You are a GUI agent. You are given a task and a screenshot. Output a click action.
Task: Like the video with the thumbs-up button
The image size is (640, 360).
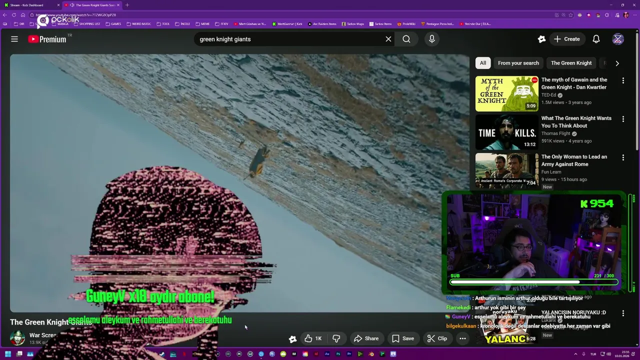pos(313,338)
